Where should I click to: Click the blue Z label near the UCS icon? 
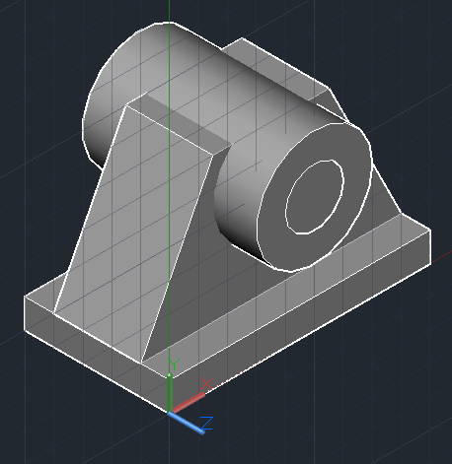(x=207, y=423)
